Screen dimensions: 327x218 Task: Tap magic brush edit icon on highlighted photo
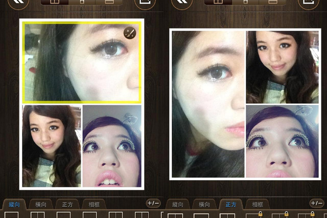click(130, 33)
